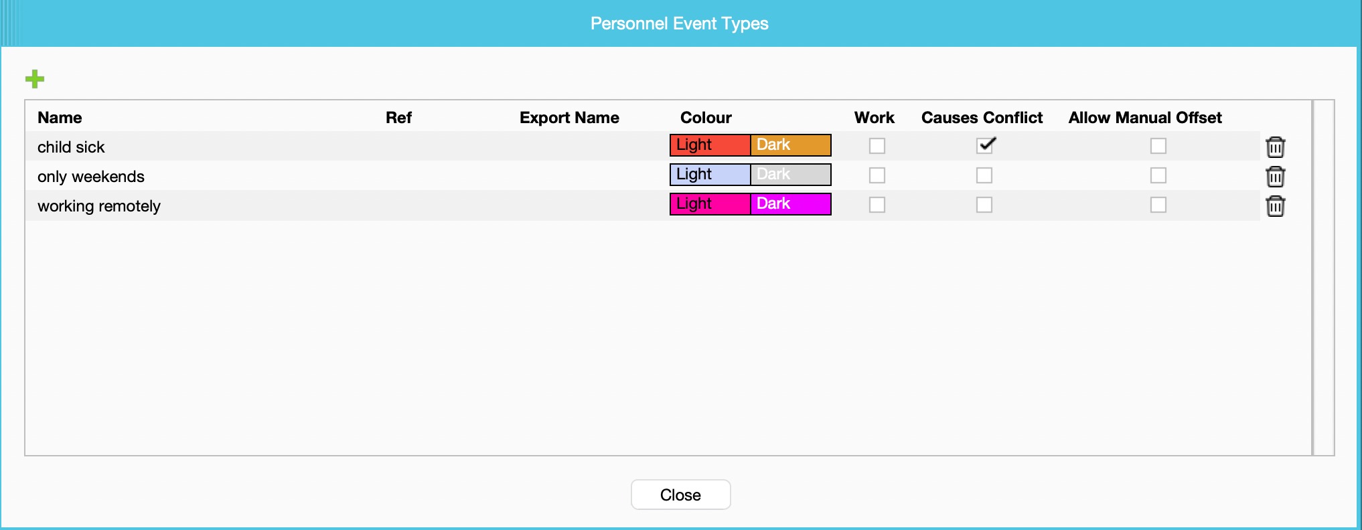
Task: Click the Export Name cell for only weekends
Action: (589, 176)
